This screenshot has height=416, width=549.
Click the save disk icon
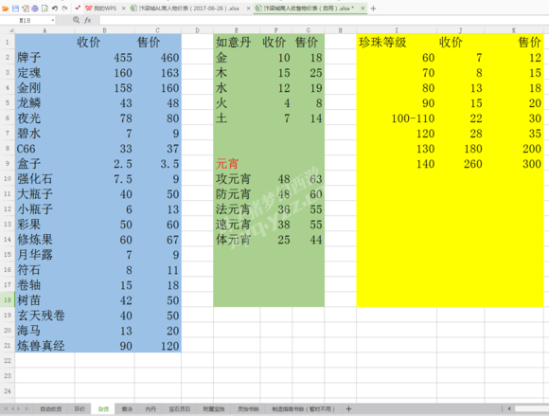pyautogui.click(x=15, y=9)
